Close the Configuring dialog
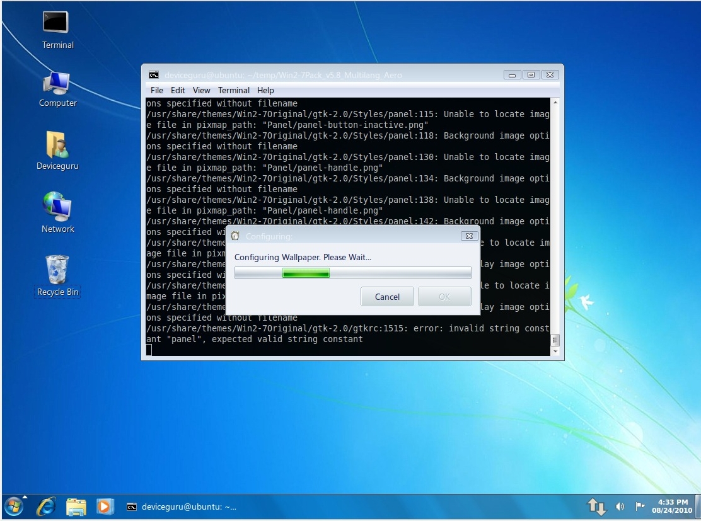 pos(469,236)
